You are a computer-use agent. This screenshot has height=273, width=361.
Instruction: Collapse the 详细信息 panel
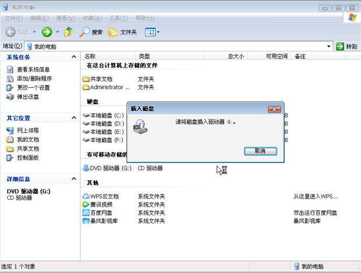pyautogui.click(x=74, y=179)
